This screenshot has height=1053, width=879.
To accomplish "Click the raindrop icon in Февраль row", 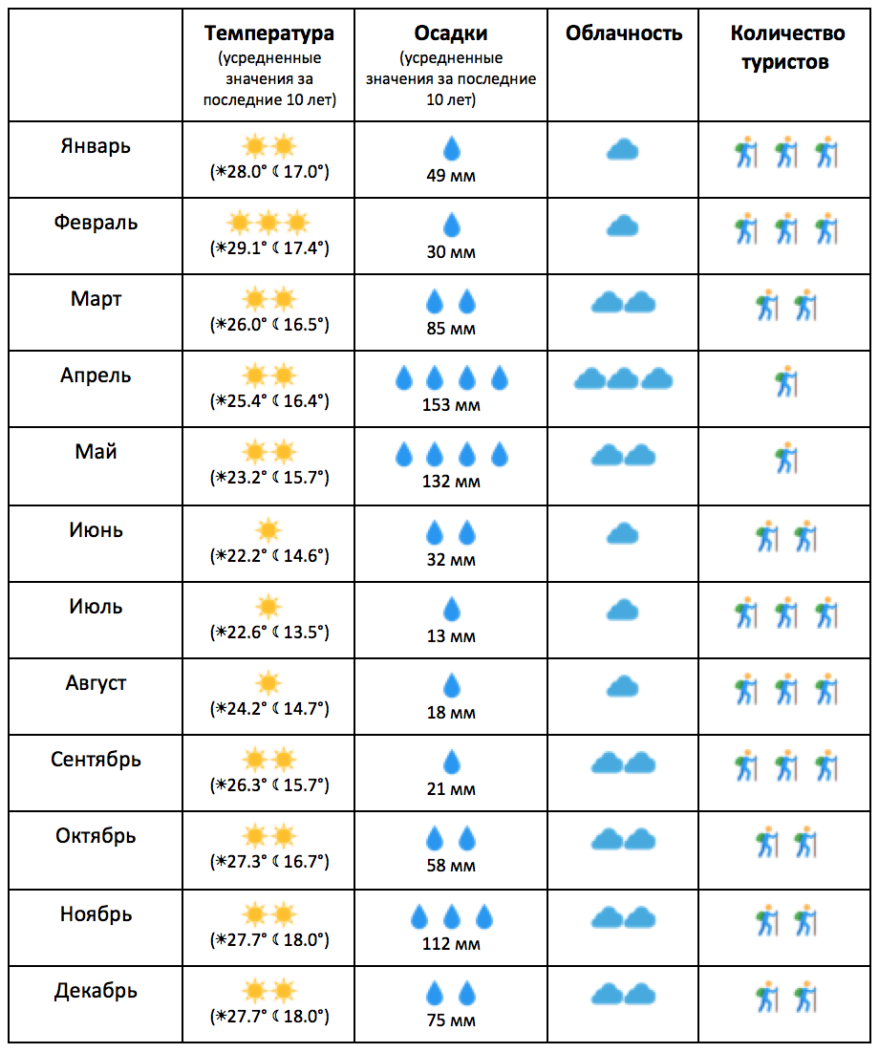I will tap(452, 225).
